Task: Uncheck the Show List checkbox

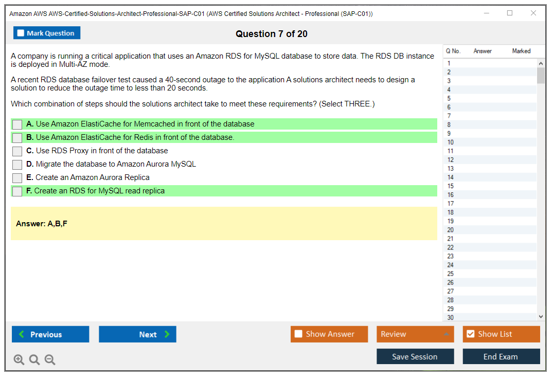Action: tap(470, 334)
